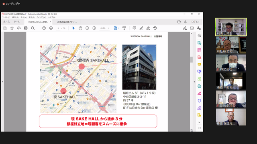Viewport: 257px width, 144px height.
Task: Open the ウィンドウ menu
Action: 41,17
